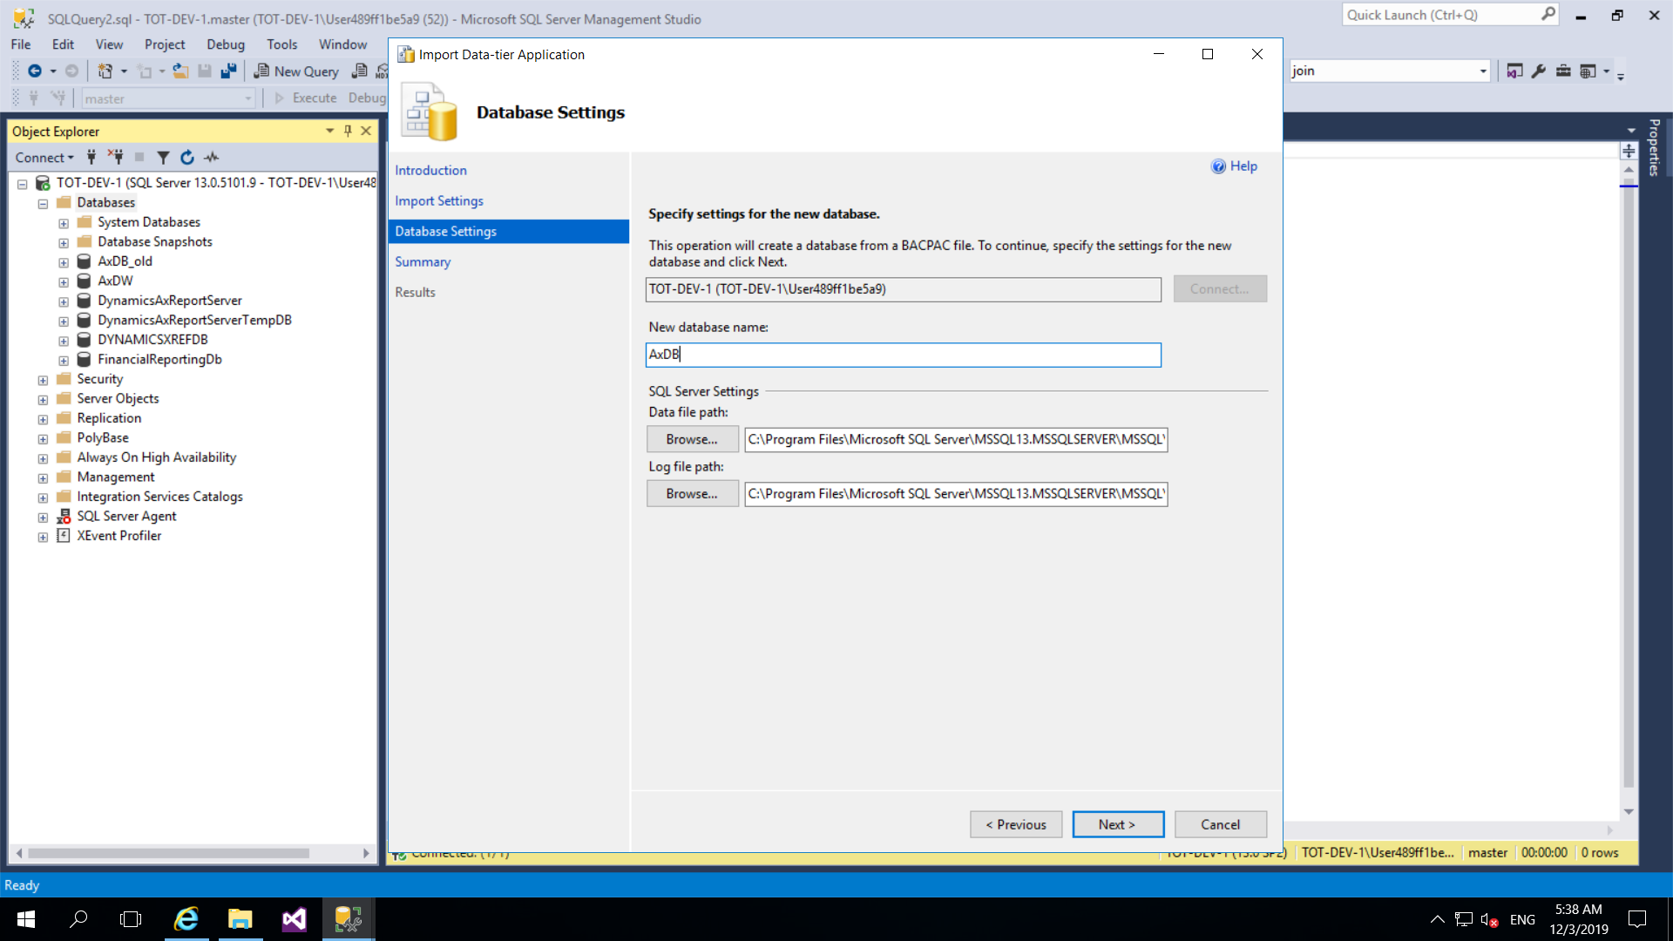Go to the Import Settings wizard step
Viewport: 1673px width, 941px height.
tap(438, 200)
